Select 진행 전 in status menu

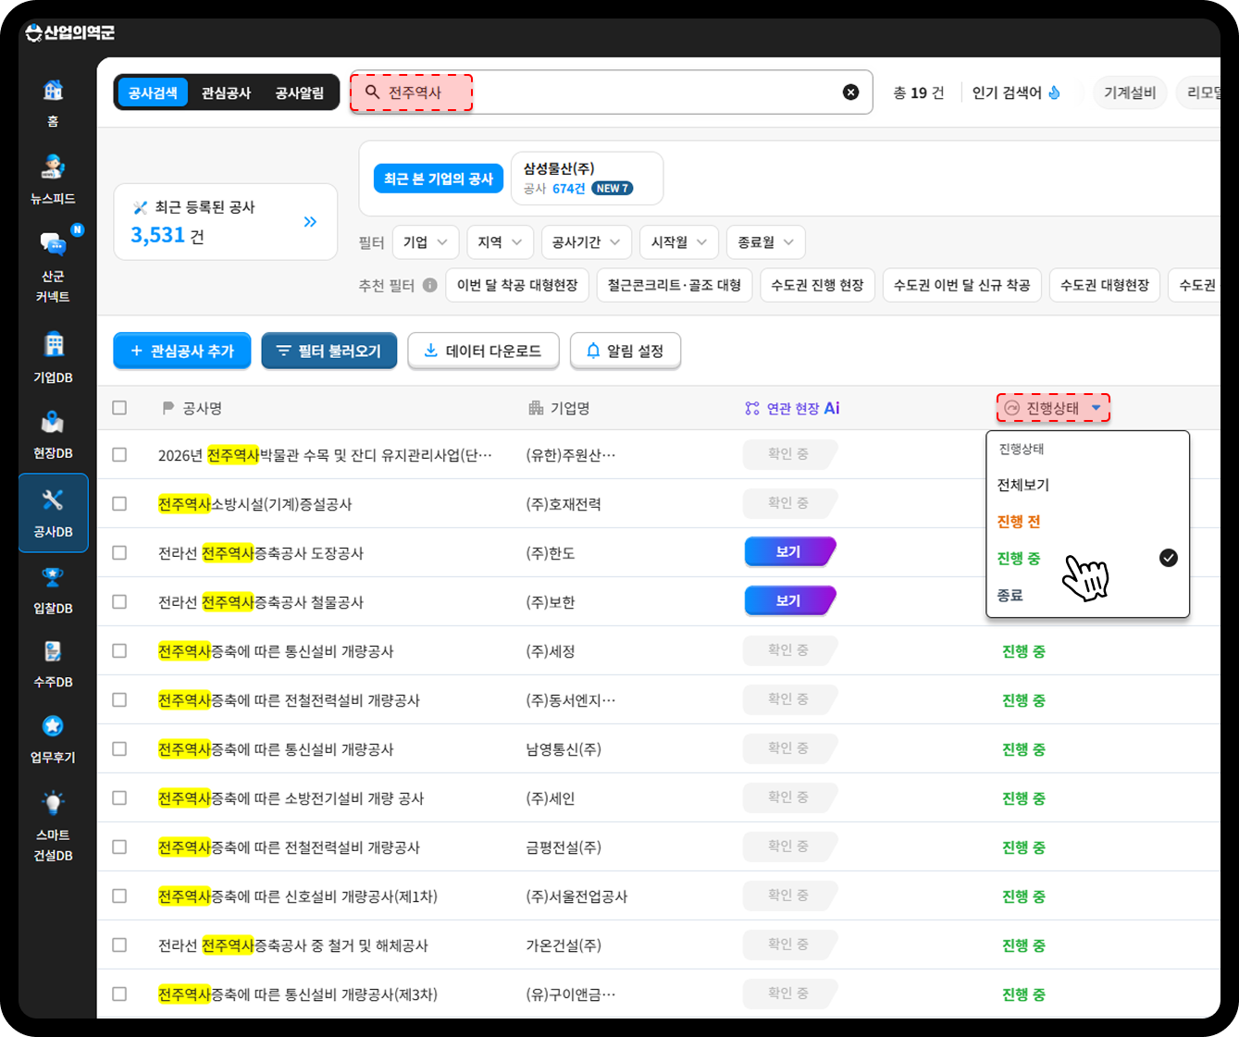pyautogui.click(x=1019, y=522)
